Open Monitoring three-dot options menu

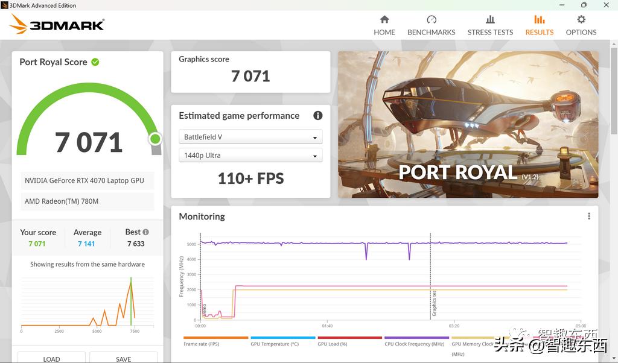pos(589,216)
